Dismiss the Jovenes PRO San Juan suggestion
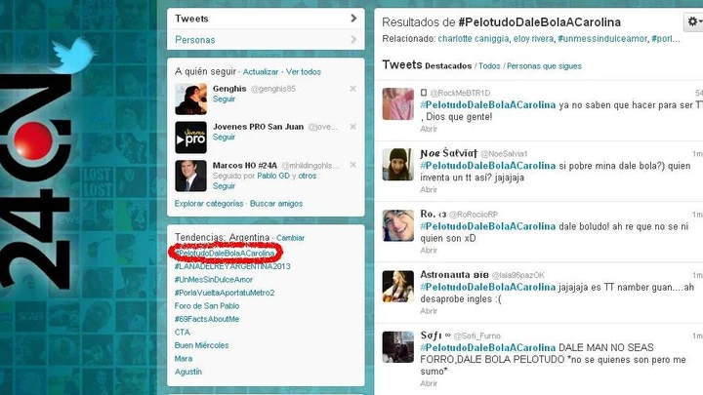 (x=352, y=127)
